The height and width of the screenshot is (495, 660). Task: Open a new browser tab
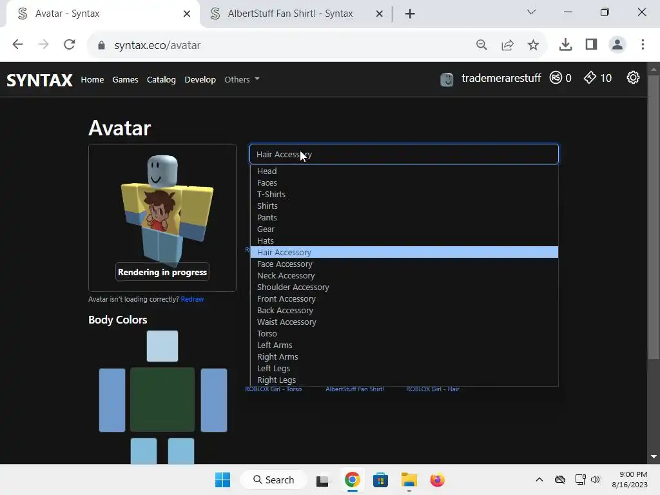click(409, 14)
